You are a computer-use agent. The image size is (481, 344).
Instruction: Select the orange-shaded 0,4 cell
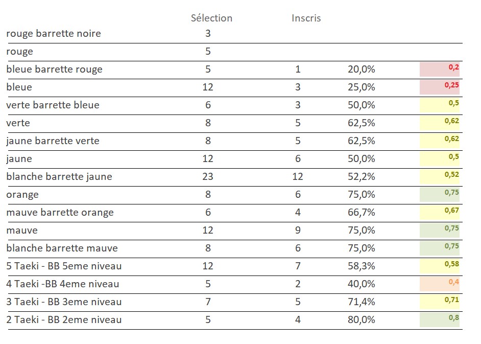(x=440, y=284)
